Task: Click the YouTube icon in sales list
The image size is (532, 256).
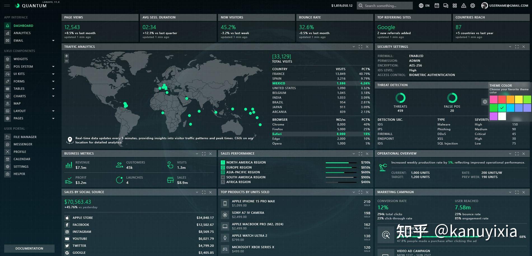Action: (x=67, y=239)
